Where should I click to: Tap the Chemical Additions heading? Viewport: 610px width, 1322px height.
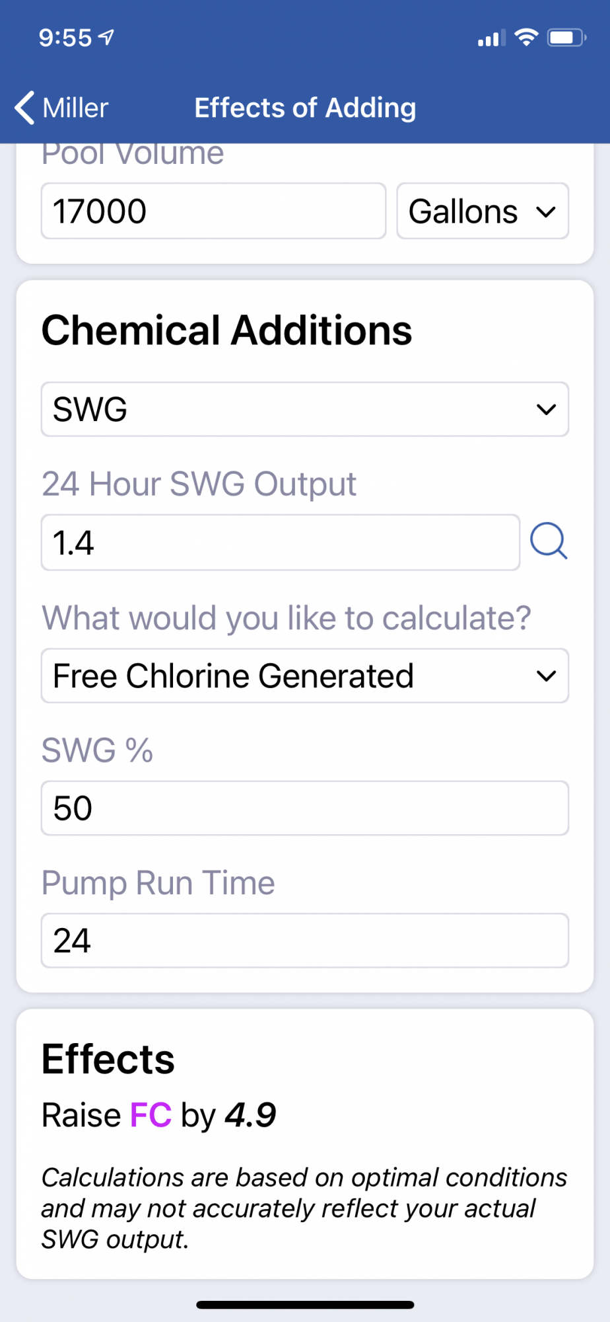point(226,330)
